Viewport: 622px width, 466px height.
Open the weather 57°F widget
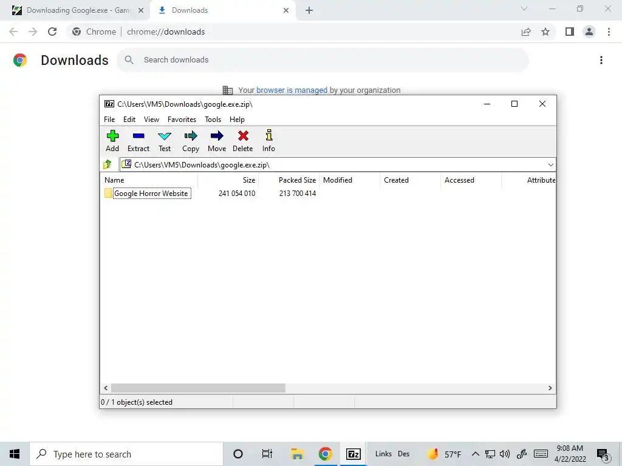(444, 454)
